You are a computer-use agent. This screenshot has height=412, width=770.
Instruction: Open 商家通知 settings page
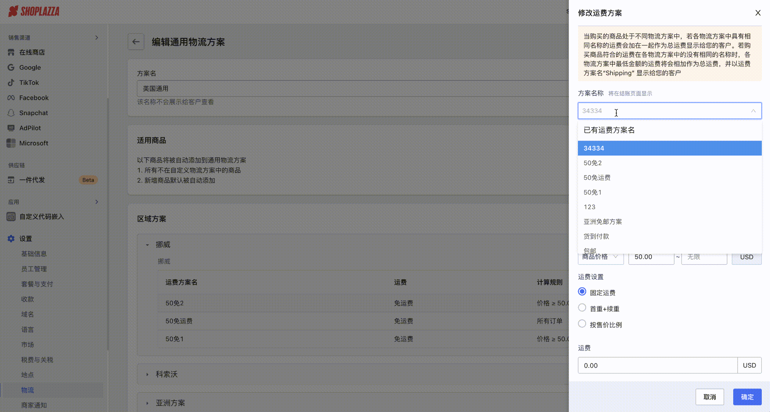tap(34, 405)
